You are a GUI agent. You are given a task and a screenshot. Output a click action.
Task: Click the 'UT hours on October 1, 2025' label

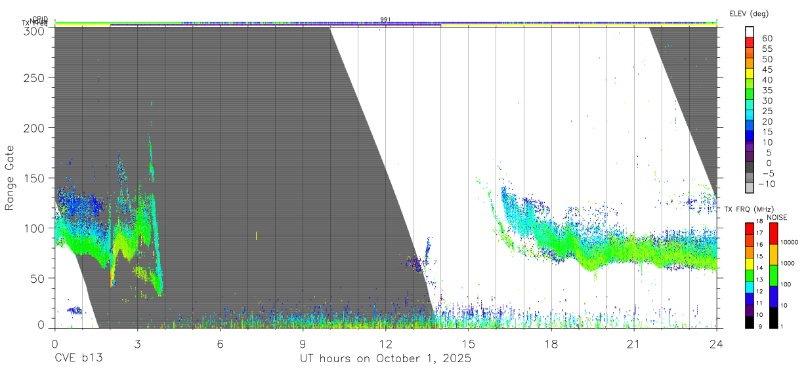pos(385,359)
